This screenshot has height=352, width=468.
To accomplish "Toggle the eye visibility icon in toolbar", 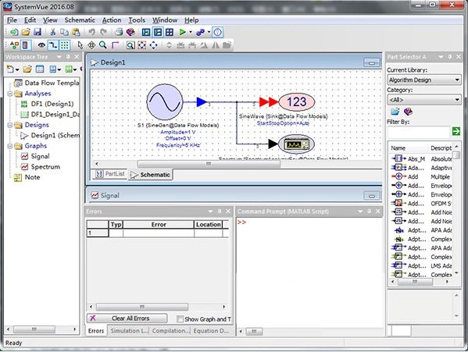I will click(41, 45).
